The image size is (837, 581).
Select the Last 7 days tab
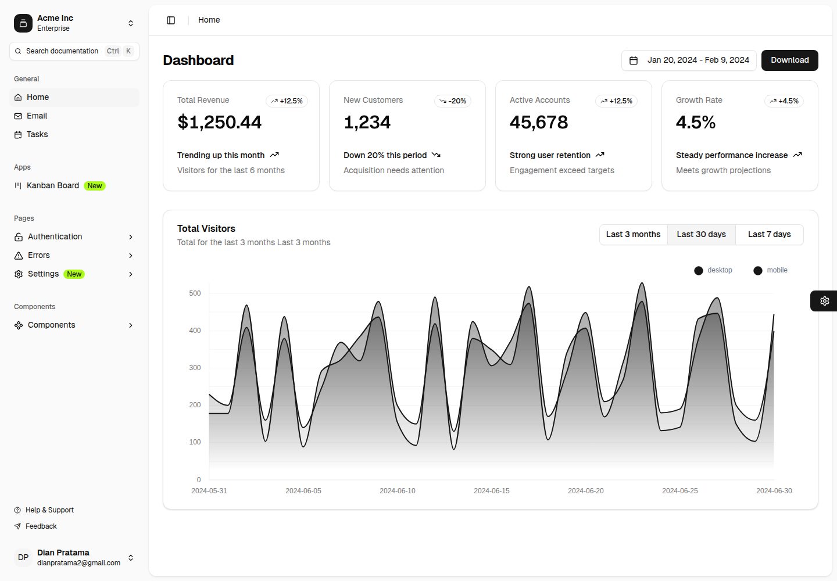pos(770,235)
